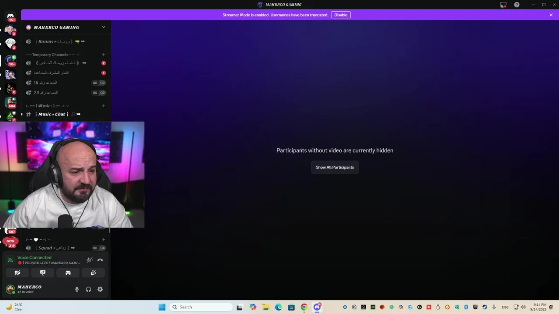Switch ENG input language indicator

[x=505, y=307]
